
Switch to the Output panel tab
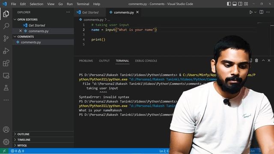[104, 61]
